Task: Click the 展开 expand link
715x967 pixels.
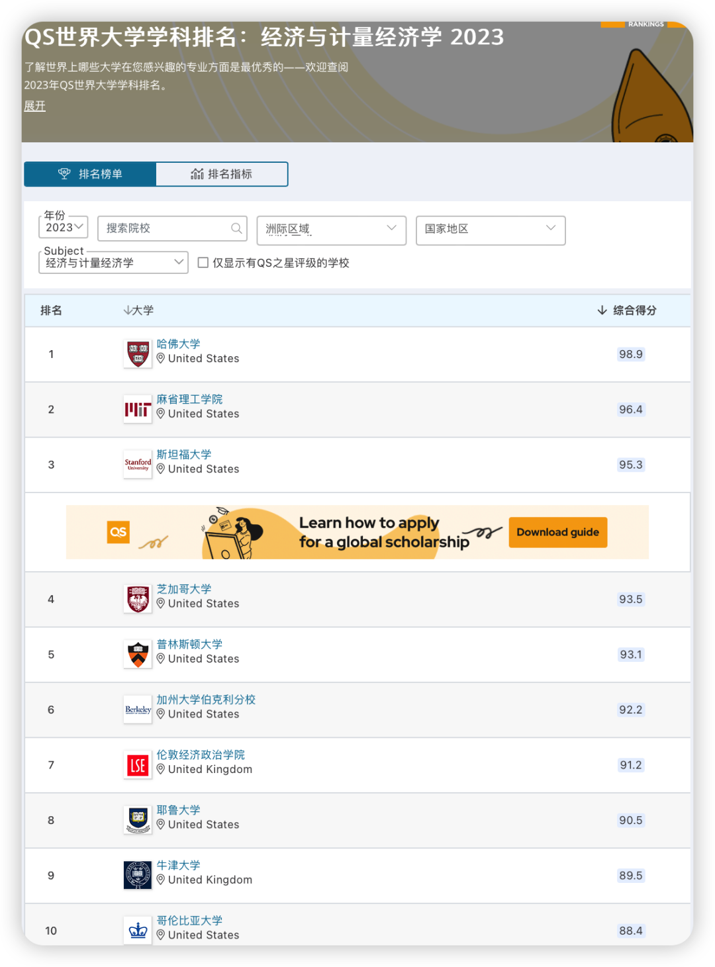Action: tap(34, 106)
